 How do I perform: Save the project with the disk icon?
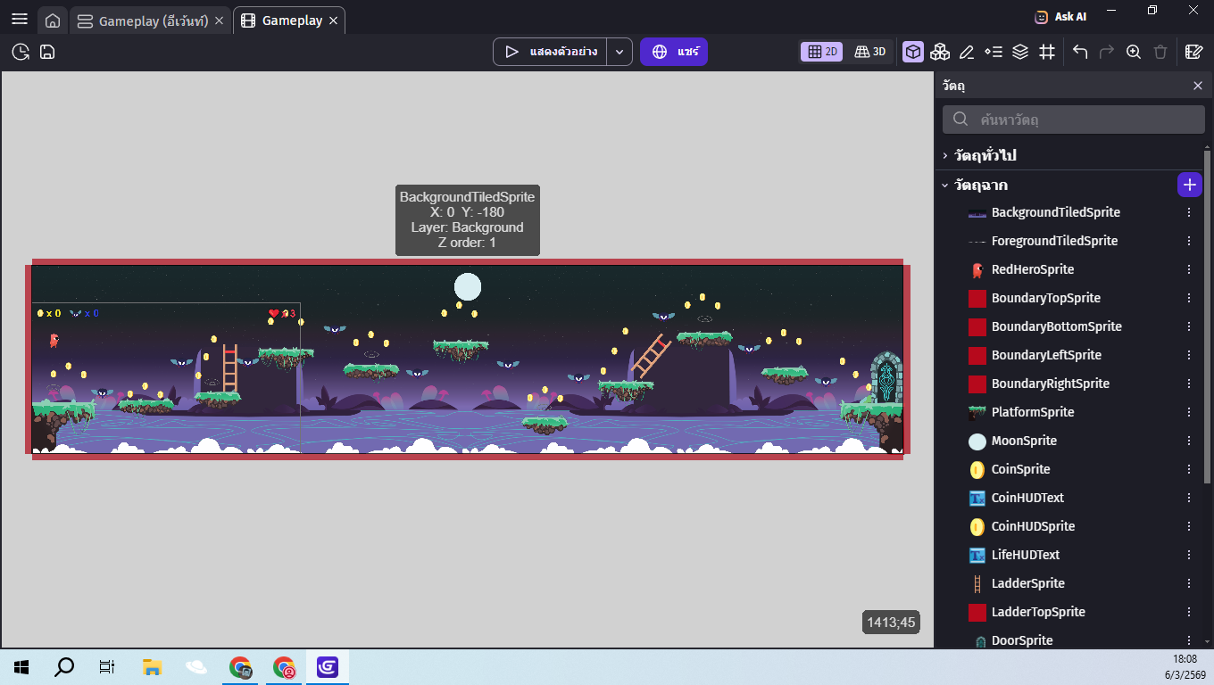[47, 52]
